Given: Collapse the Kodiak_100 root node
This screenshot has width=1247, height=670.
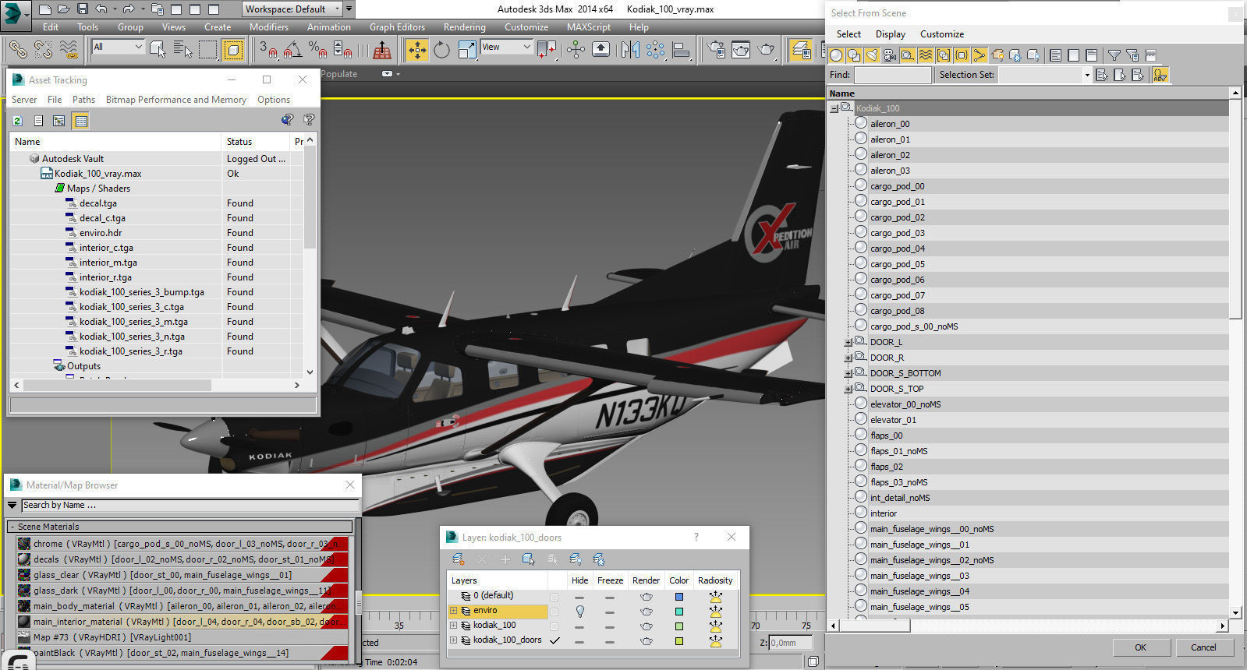Looking at the screenshot, I should click(x=834, y=108).
